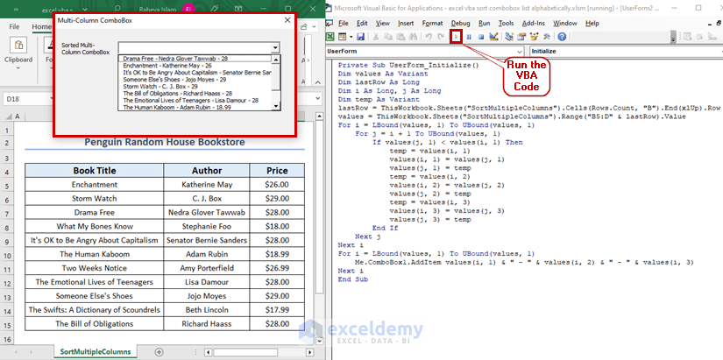This screenshot has height=360, width=723.
Task: Click the Reset stop icon in VBA toolbar
Action: point(481,37)
